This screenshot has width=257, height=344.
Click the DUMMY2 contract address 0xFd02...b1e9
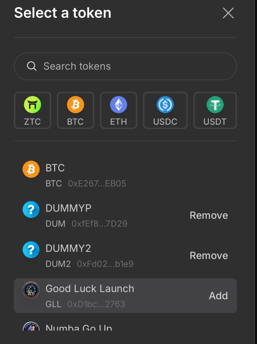(105, 264)
